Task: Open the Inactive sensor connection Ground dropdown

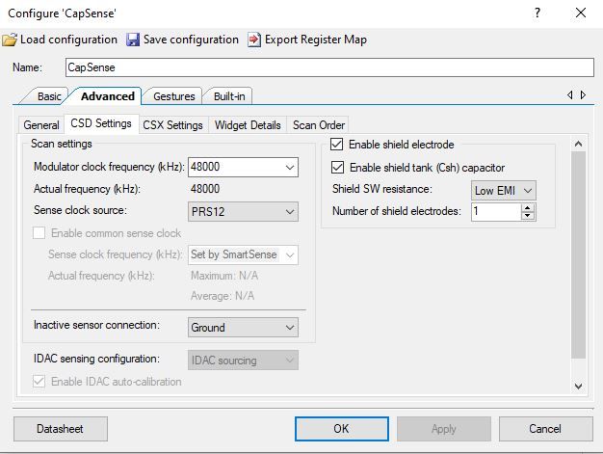Action: click(x=243, y=328)
